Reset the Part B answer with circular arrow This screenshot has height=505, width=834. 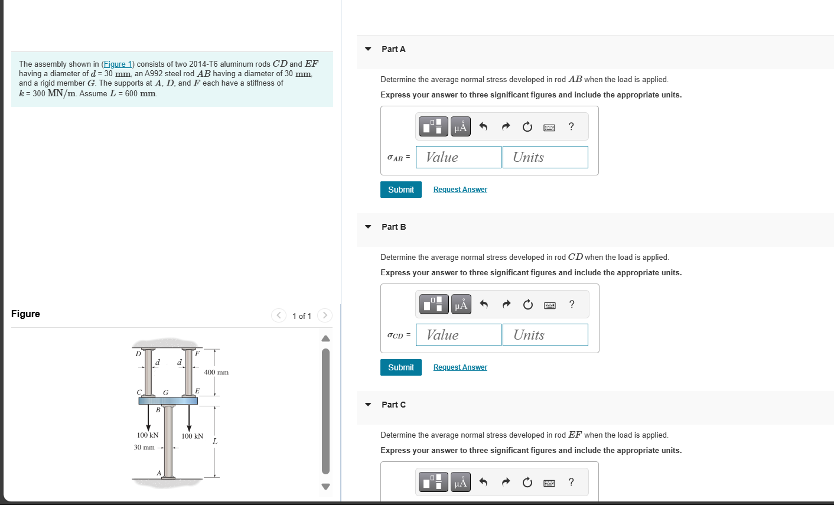(x=527, y=304)
